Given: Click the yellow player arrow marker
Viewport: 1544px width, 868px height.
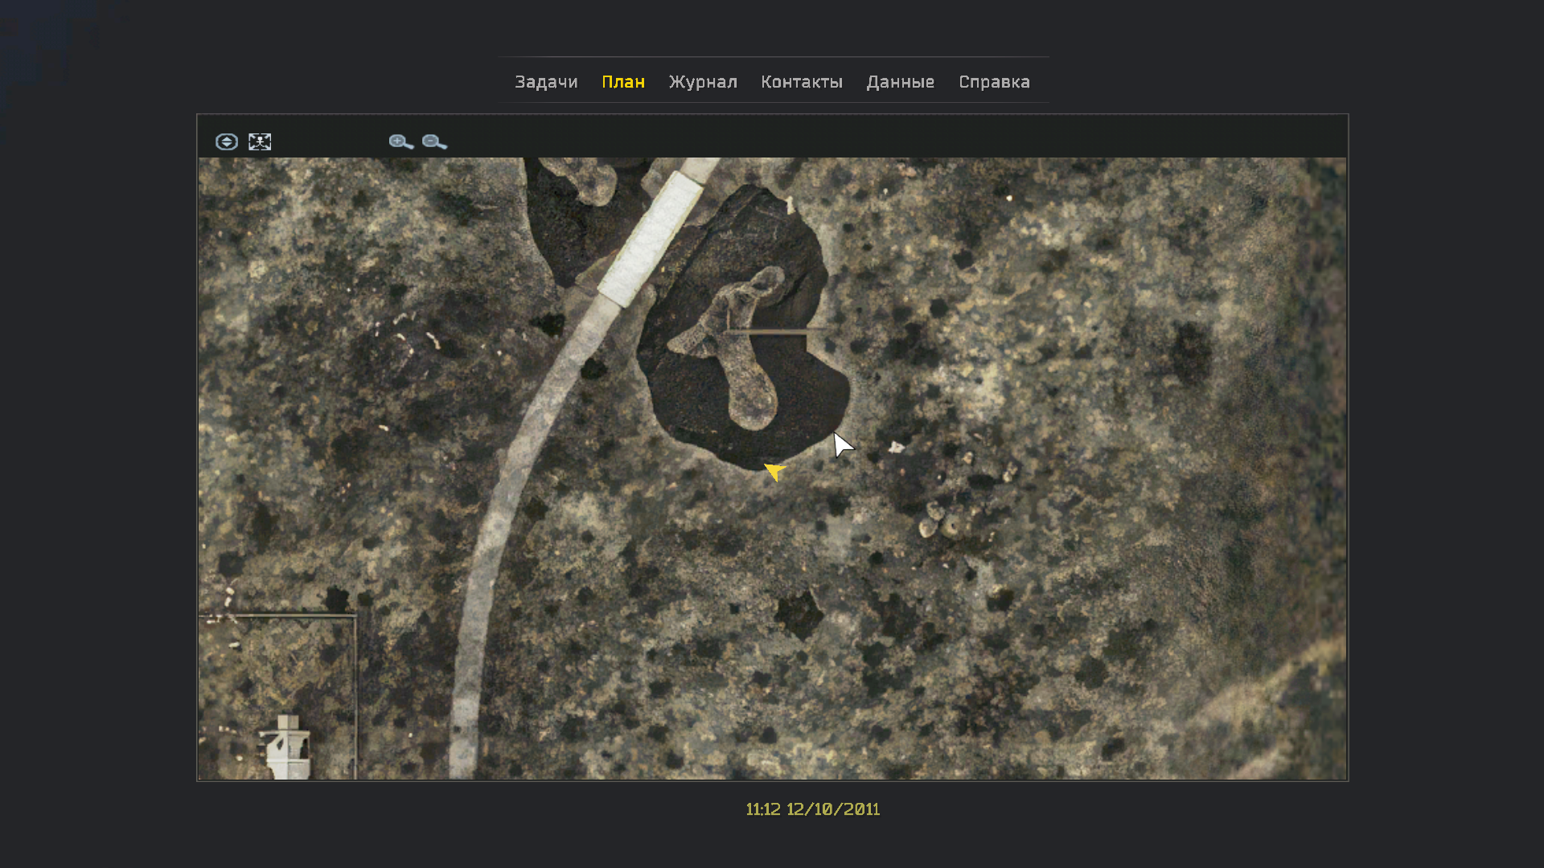Looking at the screenshot, I should pos(774,471).
